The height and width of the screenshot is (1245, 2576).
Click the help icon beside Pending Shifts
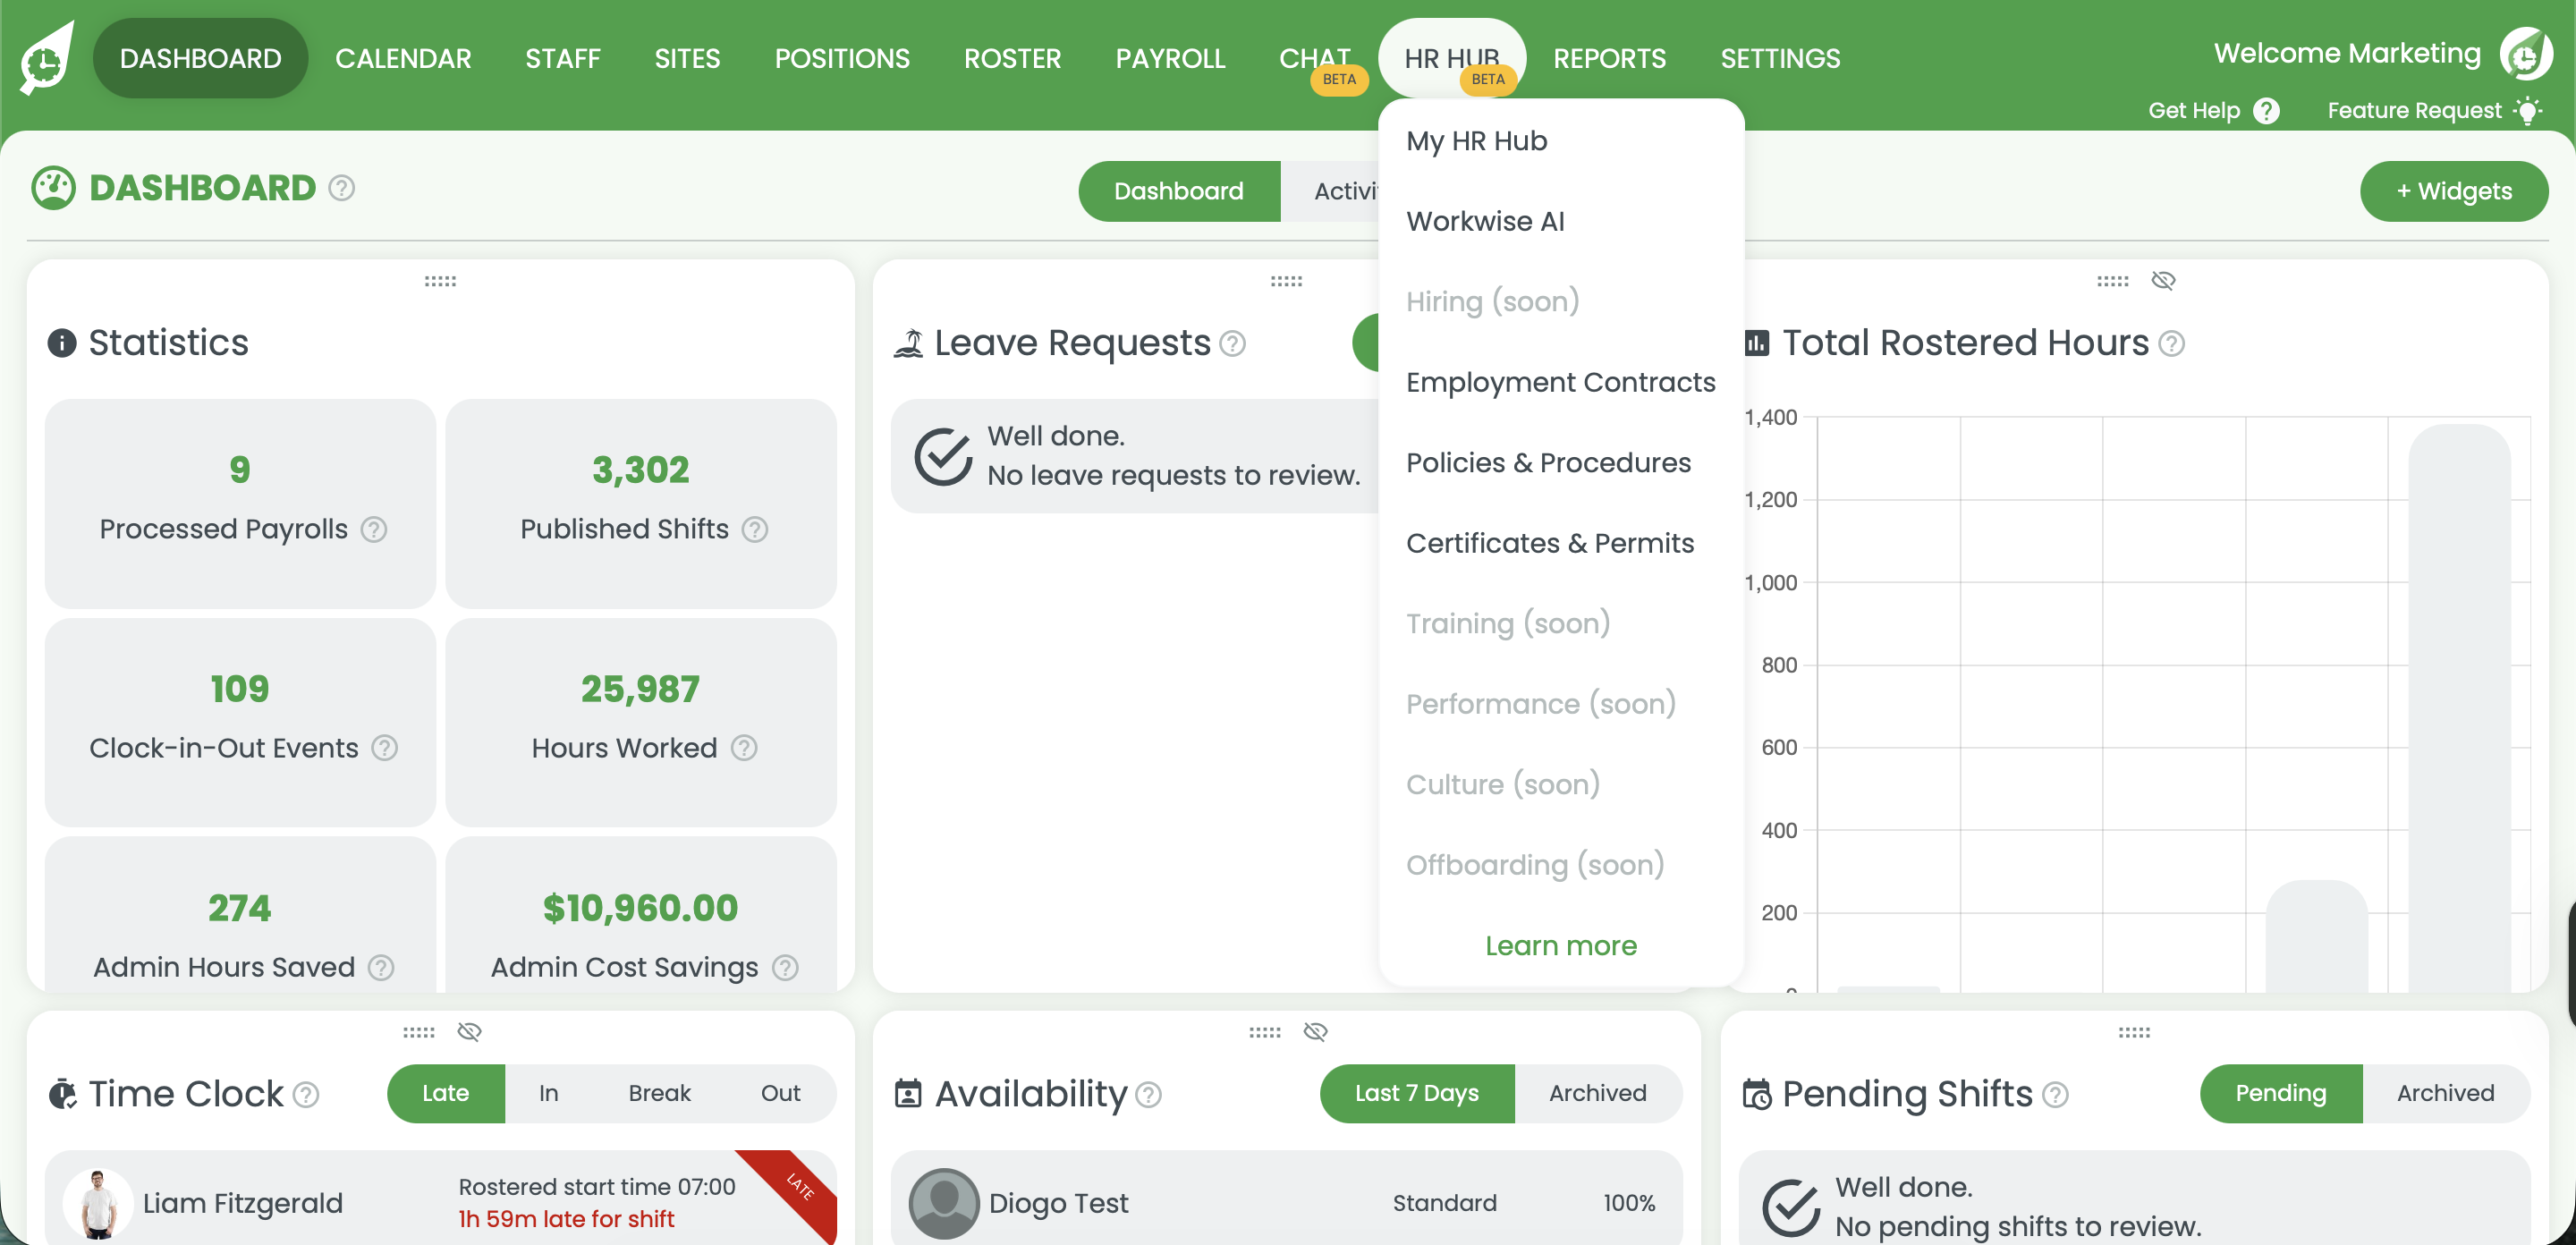point(2057,1095)
